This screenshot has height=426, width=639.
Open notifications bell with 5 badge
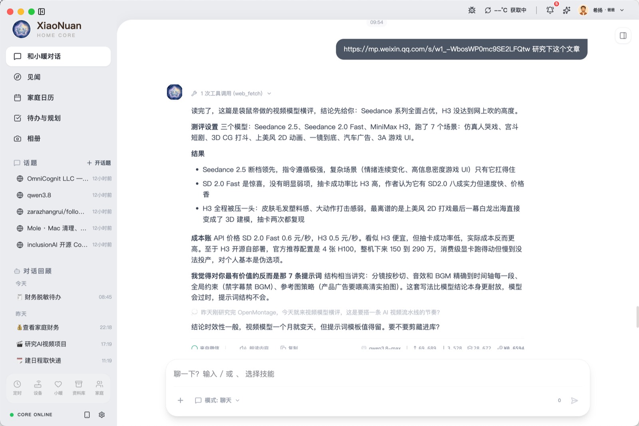click(550, 10)
